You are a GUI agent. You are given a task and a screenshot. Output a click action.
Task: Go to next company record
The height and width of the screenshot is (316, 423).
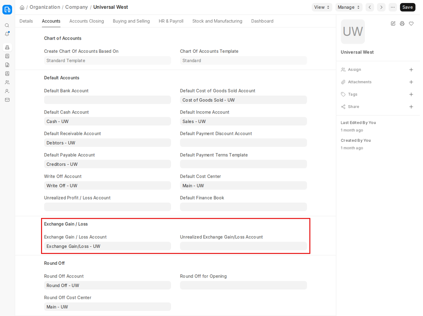(x=381, y=7)
